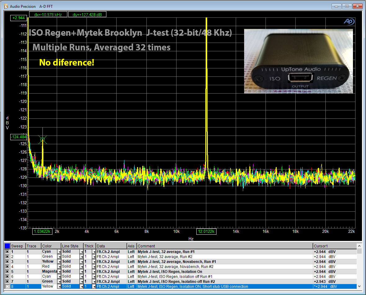
Task: Uncheck the sweep 1 trace checkbox
Action: [7, 252]
